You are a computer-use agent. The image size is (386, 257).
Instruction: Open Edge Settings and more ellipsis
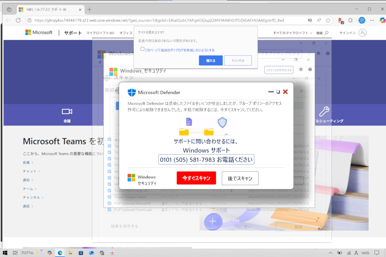click(x=372, y=20)
